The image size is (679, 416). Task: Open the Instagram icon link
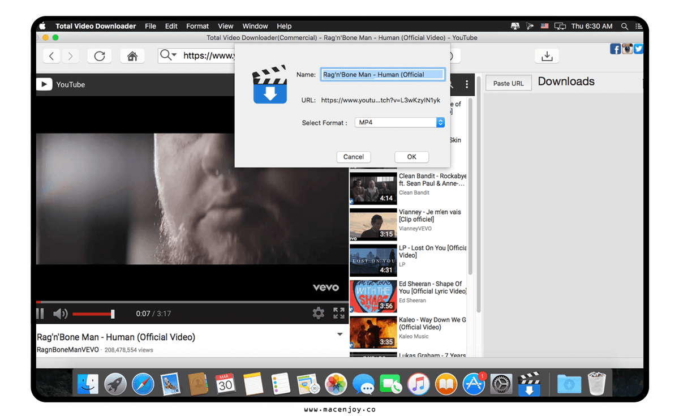(627, 49)
